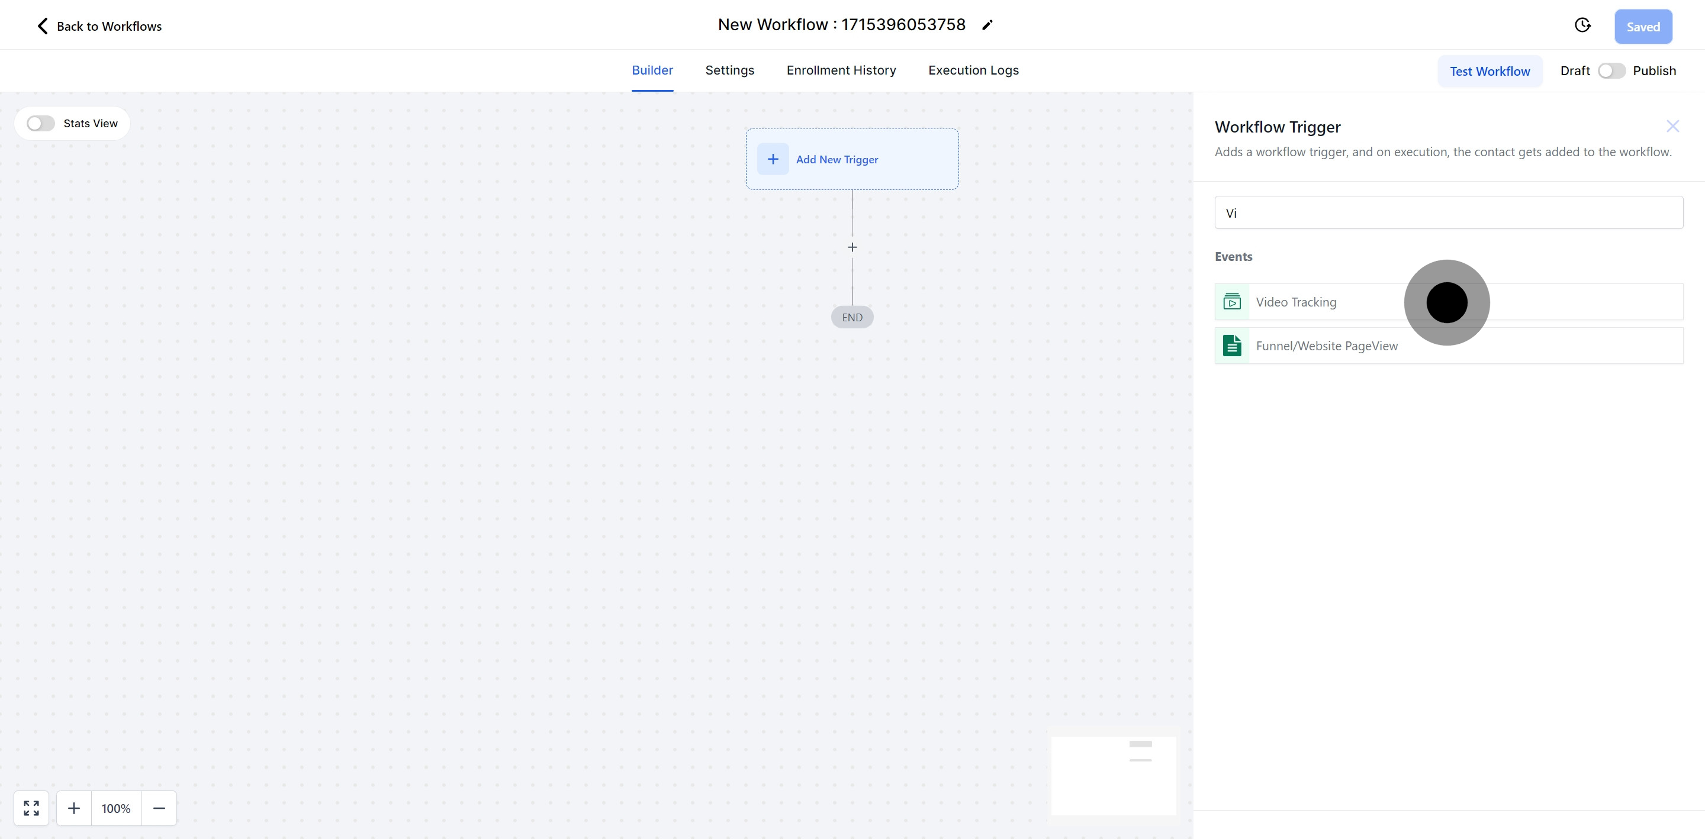Click the Saved button
This screenshot has width=1705, height=839.
coord(1643,27)
